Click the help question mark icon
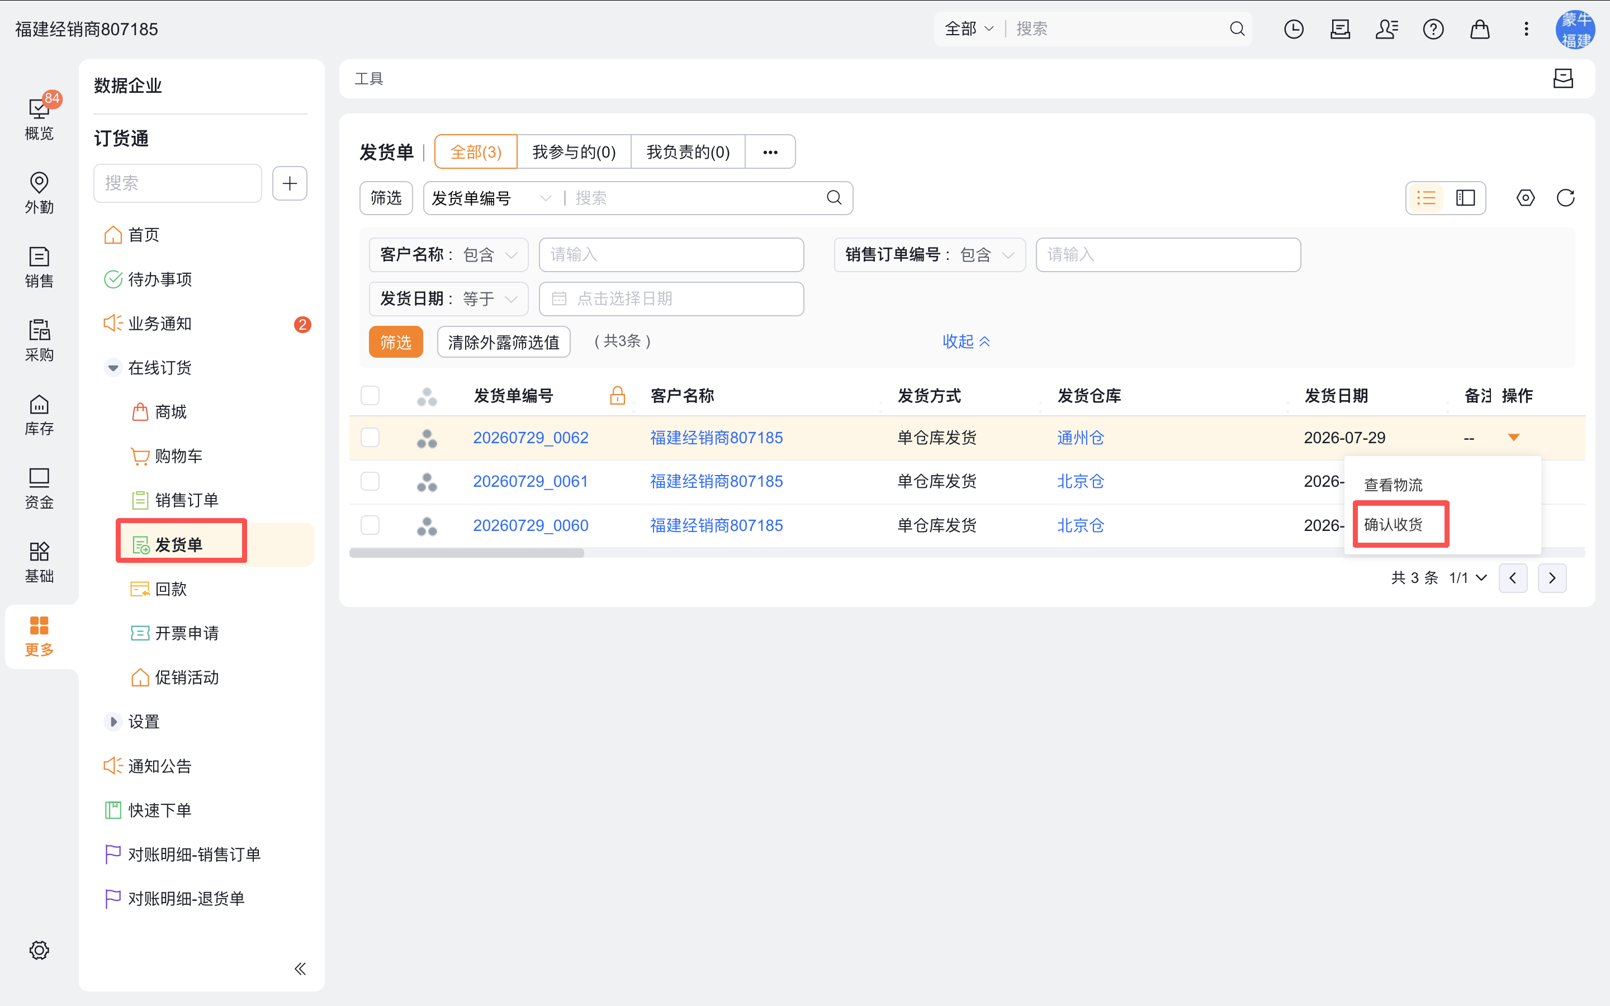 coord(1433,29)
